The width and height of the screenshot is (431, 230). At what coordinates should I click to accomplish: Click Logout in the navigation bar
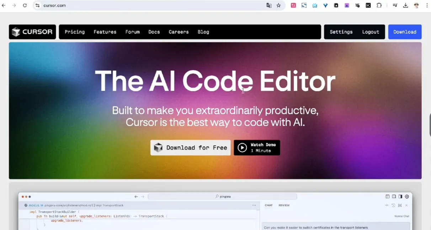(371, 32)
